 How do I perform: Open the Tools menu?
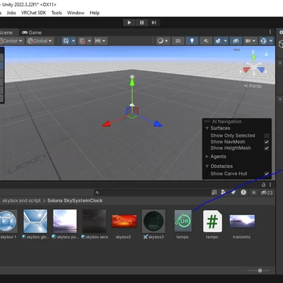56,13
